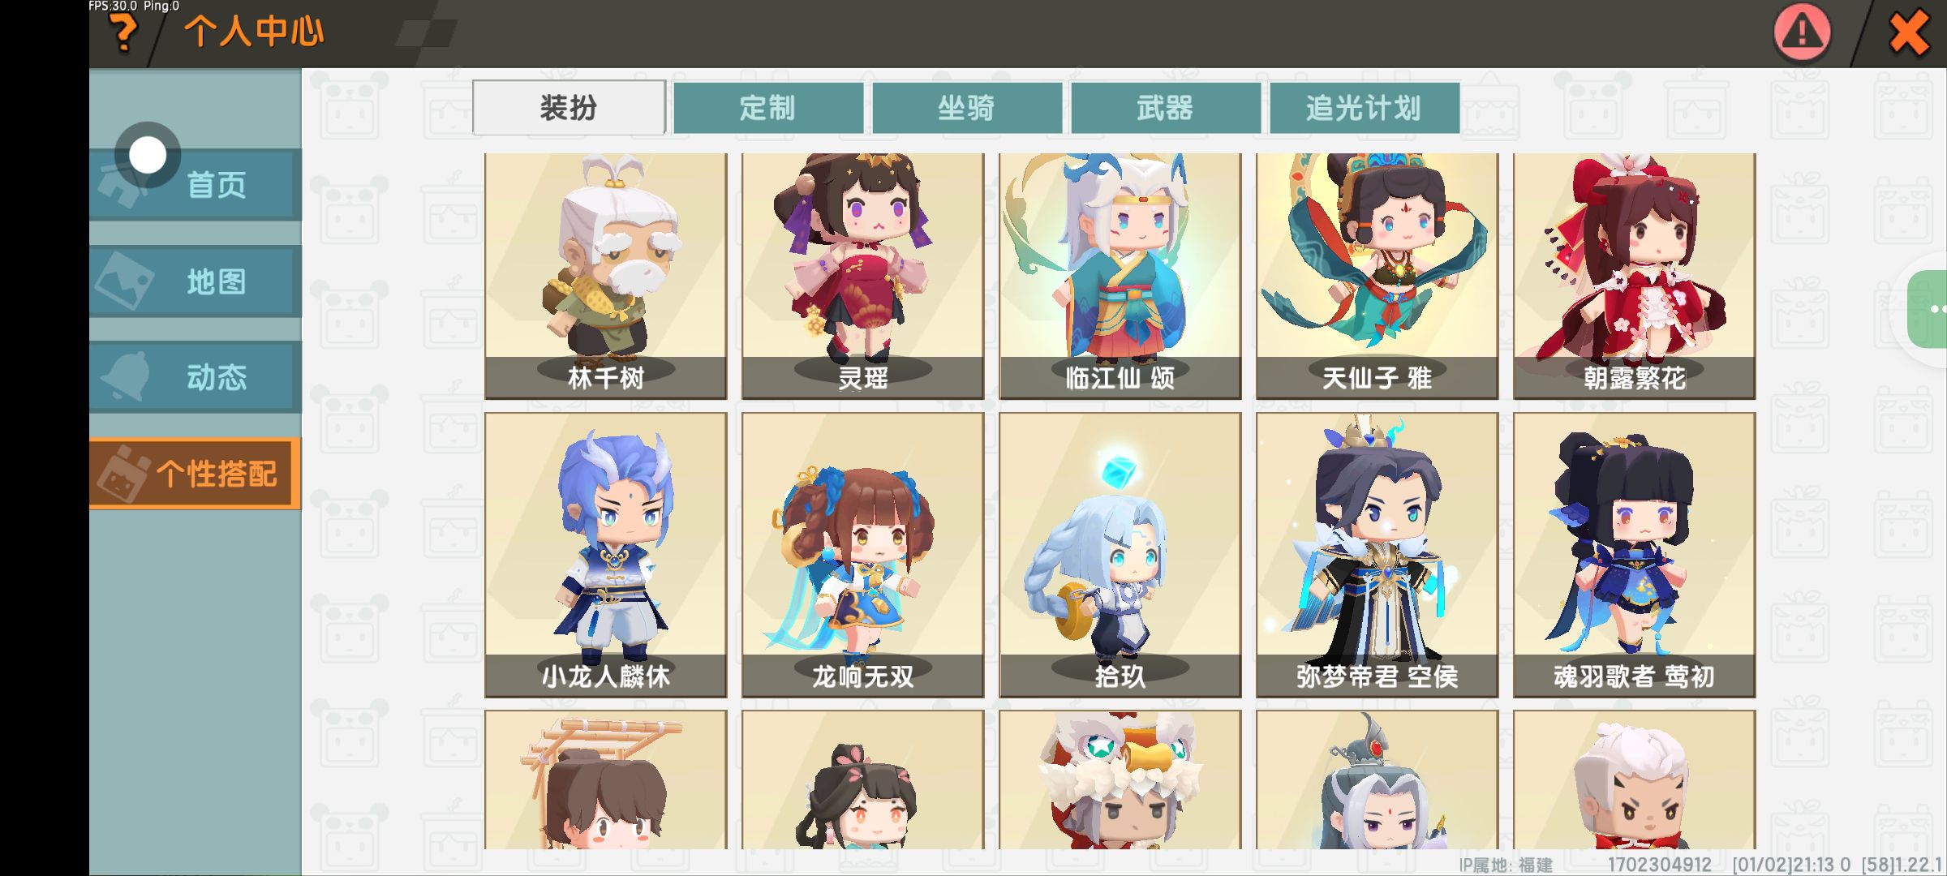Image resolution: width=1947 pixels, height=876 pixels.
Task: Open the 武器 weapons tab
Action: pos(1165,108)
